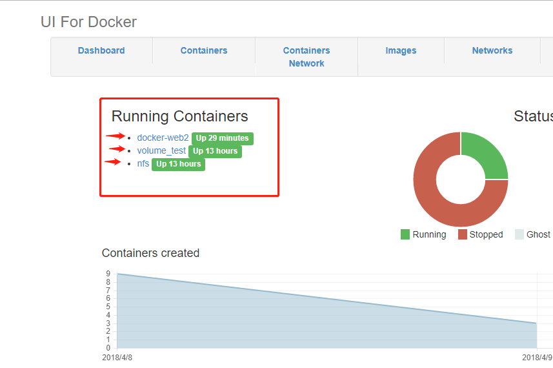553x368 pixels.
Task: Click the 2018/4/8 chart date marker
Action: click(x=117, y=357)
